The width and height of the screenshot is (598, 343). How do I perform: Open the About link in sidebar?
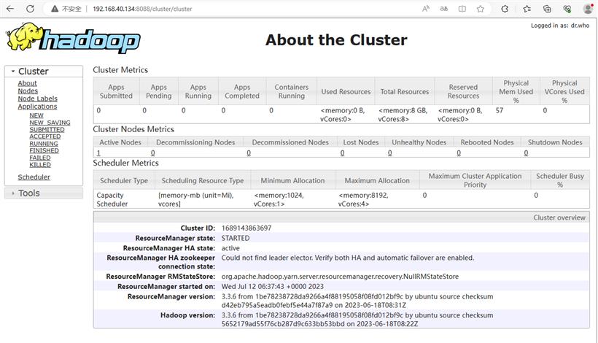click(x=28, y=83)
